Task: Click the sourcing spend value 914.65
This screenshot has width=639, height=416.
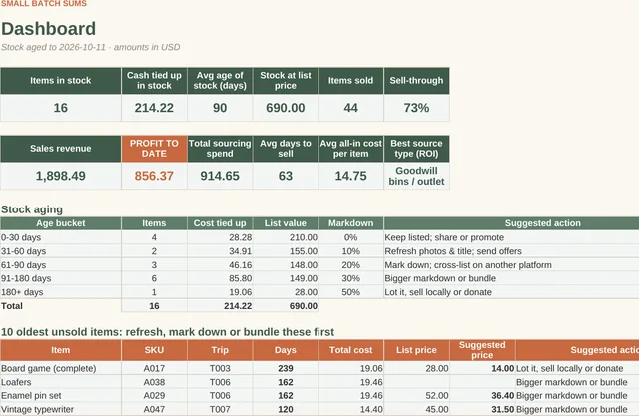Action: tap(220, 176)
